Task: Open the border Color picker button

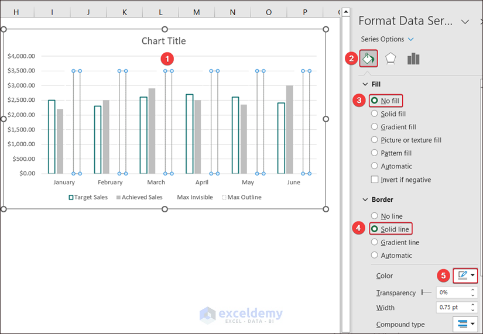Action: (x=465, y=276)
